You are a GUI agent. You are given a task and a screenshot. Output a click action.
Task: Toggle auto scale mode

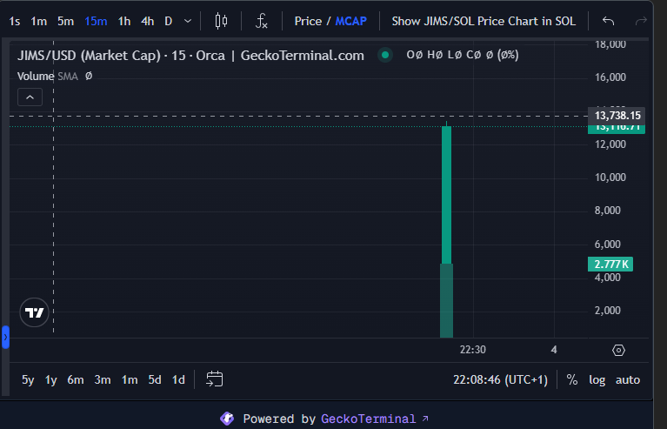point(628,379)
